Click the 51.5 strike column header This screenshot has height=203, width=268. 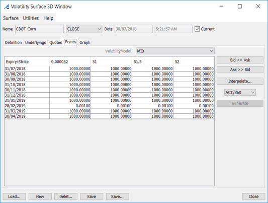(x=152, y=61)
